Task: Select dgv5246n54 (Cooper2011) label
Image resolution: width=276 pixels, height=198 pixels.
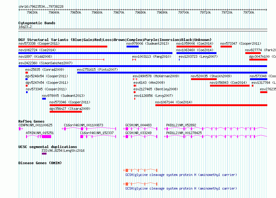Action: pos(47,76)
